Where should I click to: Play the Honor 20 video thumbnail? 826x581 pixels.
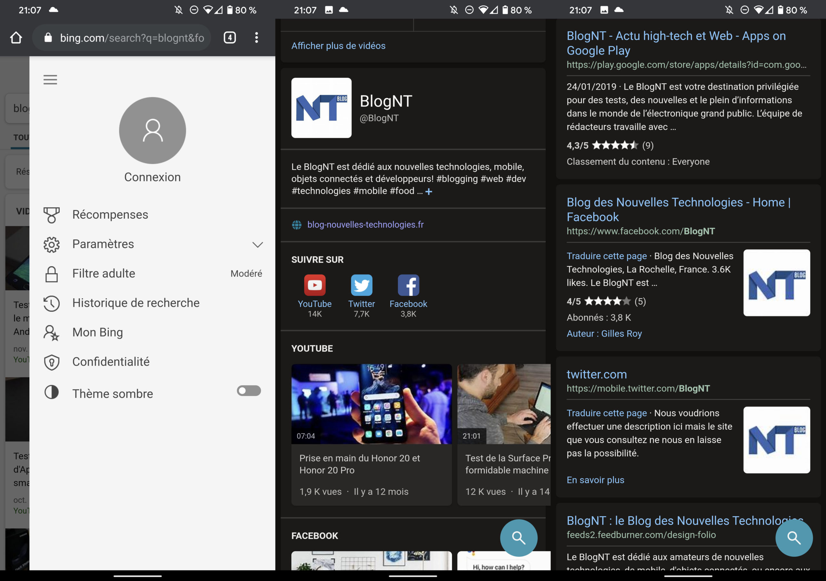click(371, 404)
